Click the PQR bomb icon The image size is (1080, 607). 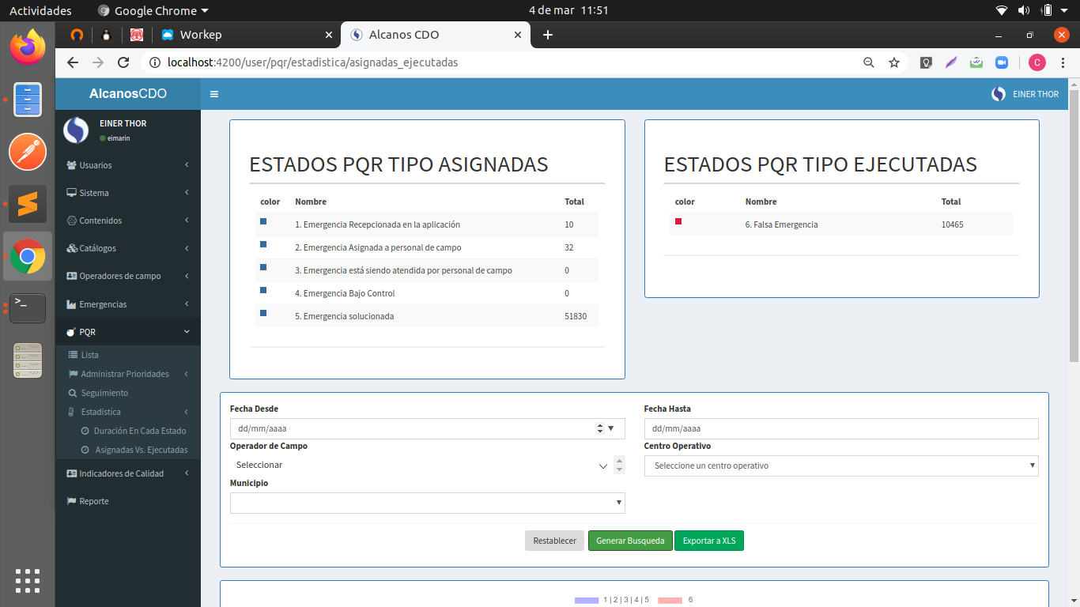72,332
